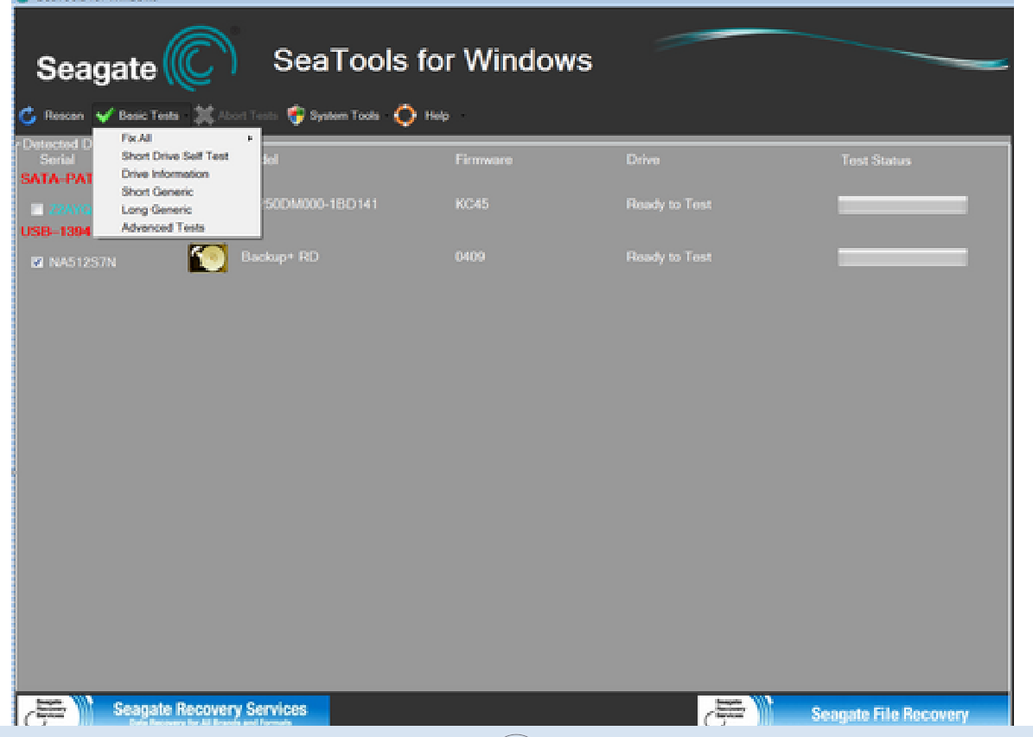Click the Help lifebuoy icon
Screen dimensions: 1033x737
405,116
